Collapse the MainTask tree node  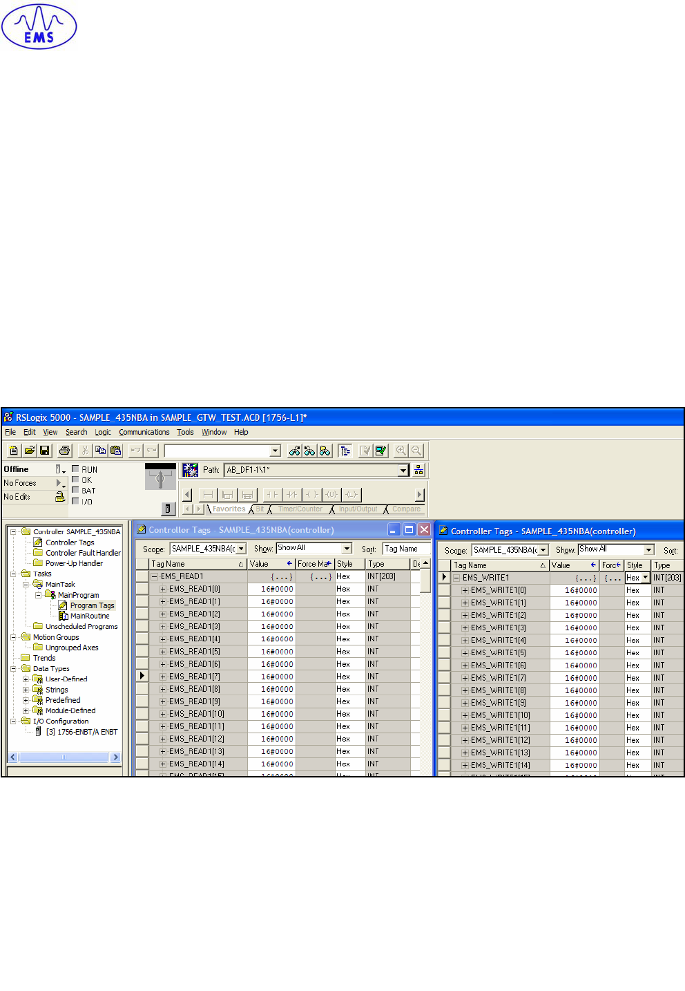26,585
